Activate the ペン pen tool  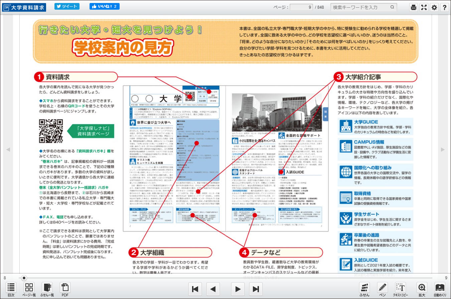(383, 289)
